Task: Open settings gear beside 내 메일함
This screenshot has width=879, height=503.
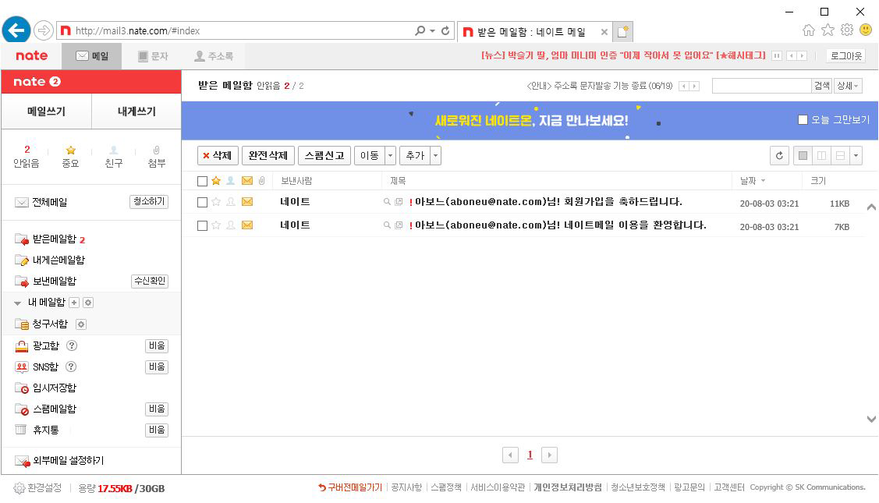Action: tap(88, 303)
